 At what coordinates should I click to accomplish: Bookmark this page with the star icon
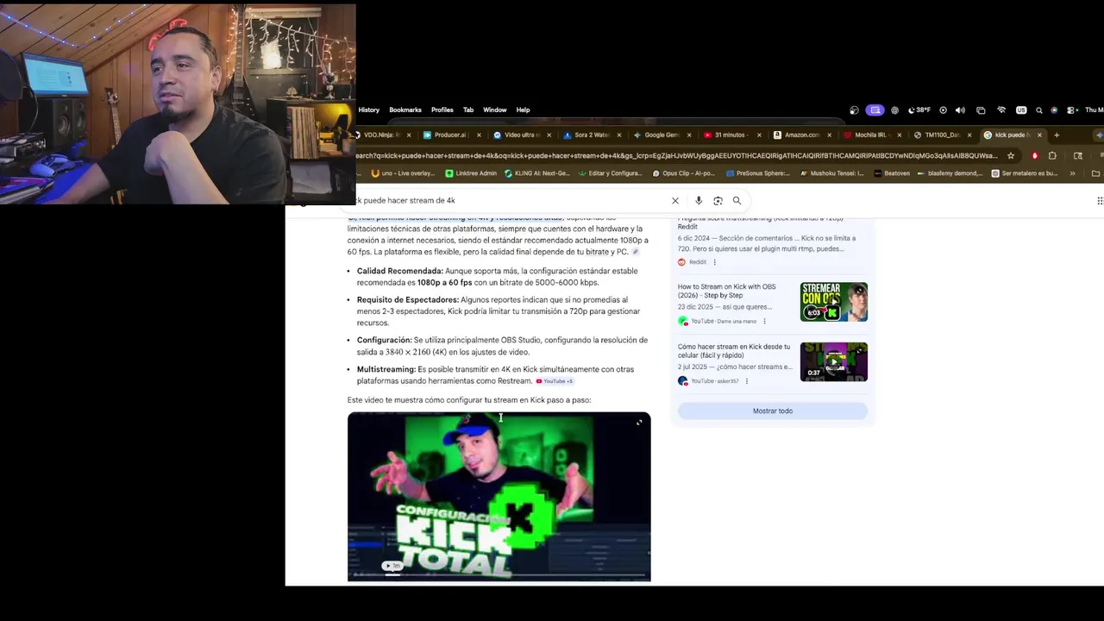tap(1011, 156)
